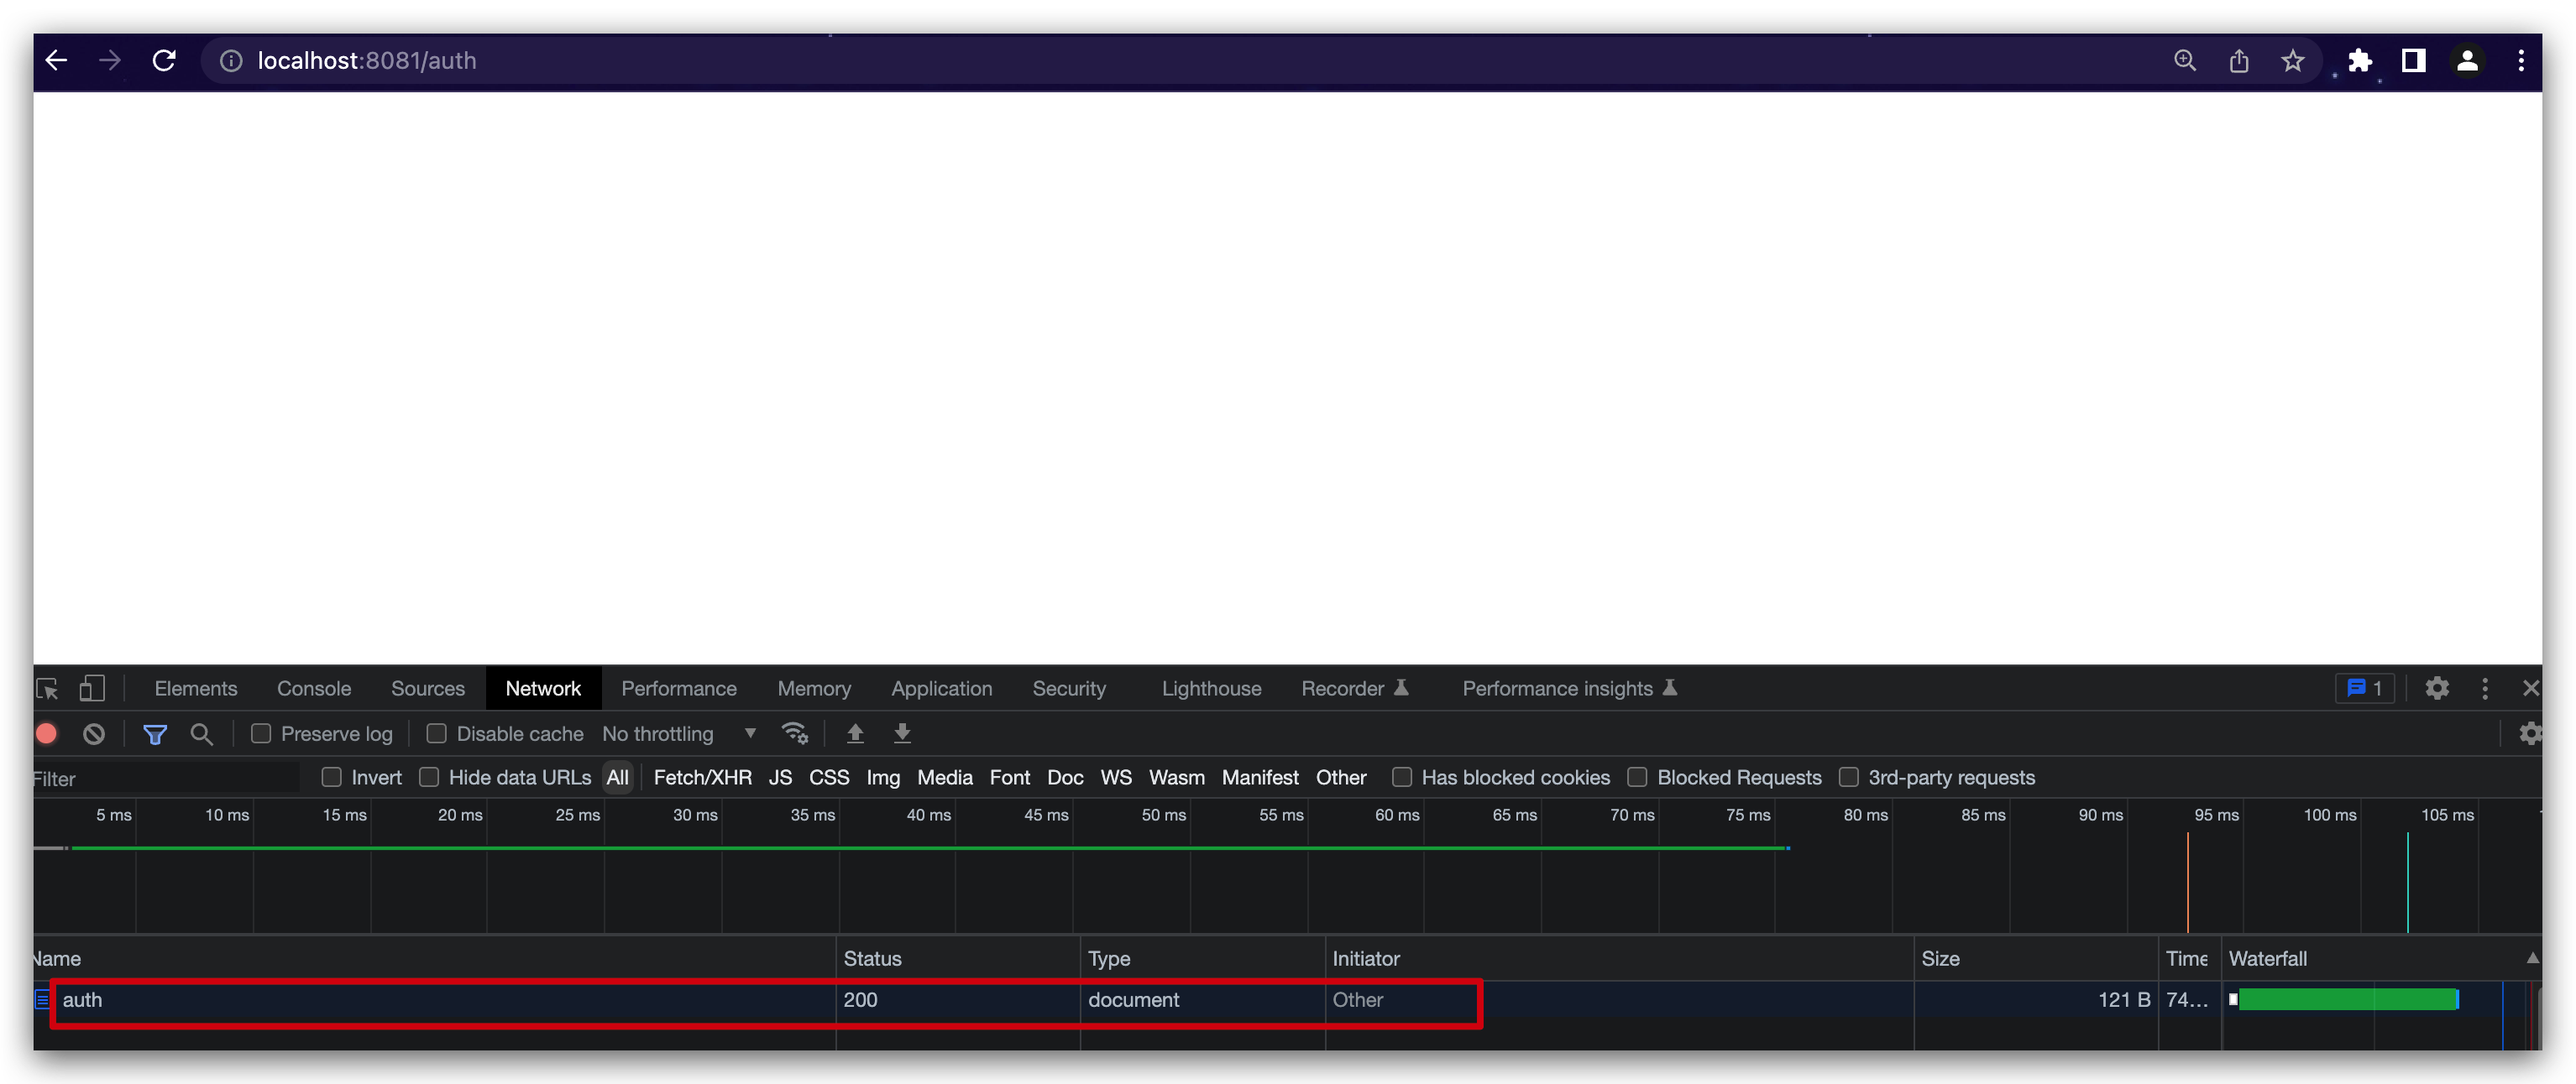Enable Disable cache checkbox
2576x1084 pixels.
tap(436, 734)
